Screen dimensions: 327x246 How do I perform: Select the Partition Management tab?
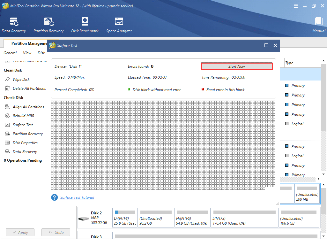point(29,43)
